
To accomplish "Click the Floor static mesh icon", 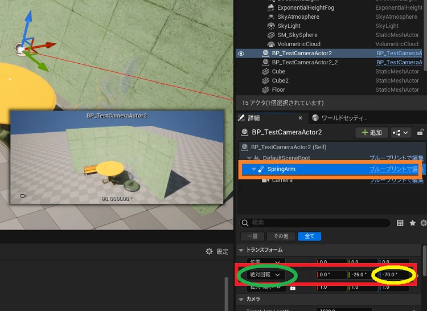I will click(265, 89).
